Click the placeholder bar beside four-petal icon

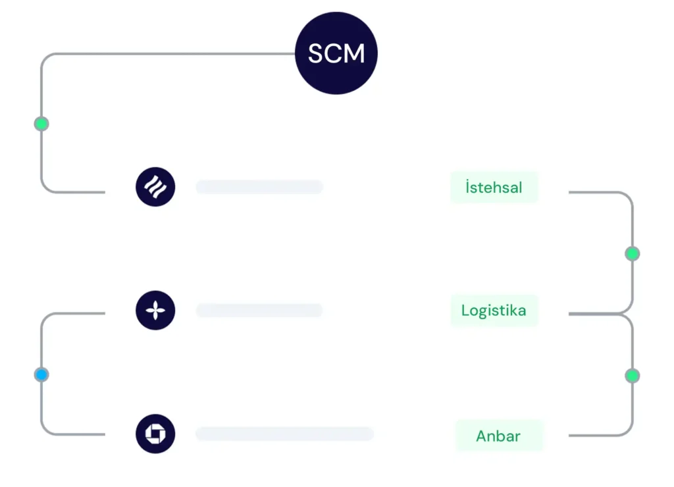259,311
